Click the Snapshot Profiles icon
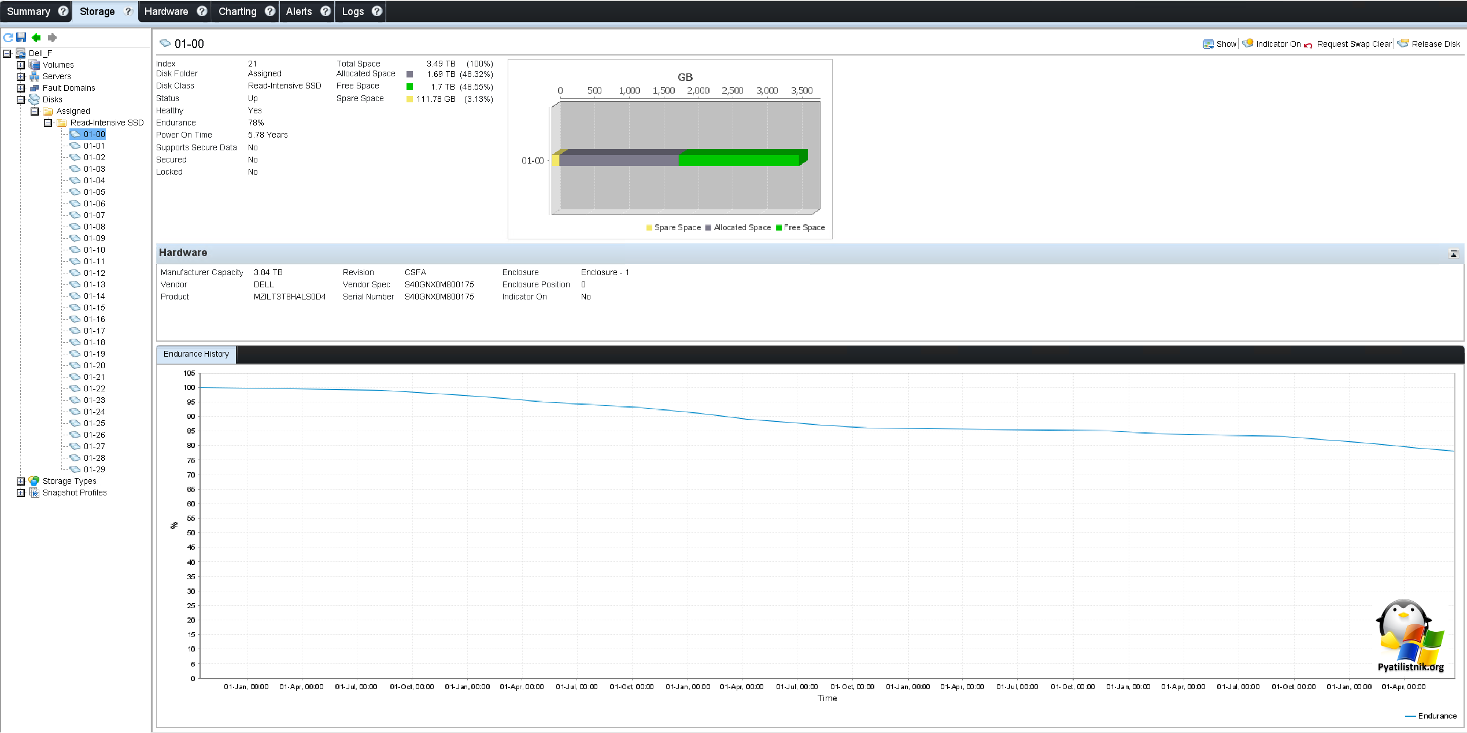Image resolution: width=1467 pixels, height=733 pixels. [x=34, y=493]
